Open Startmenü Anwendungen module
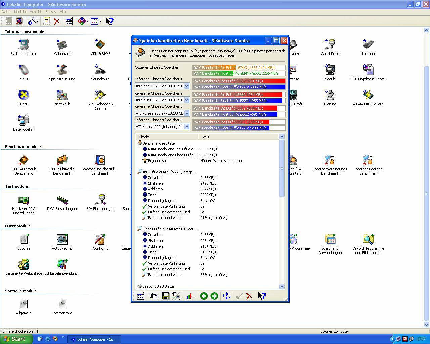430x344 pixels. [330, 244]
